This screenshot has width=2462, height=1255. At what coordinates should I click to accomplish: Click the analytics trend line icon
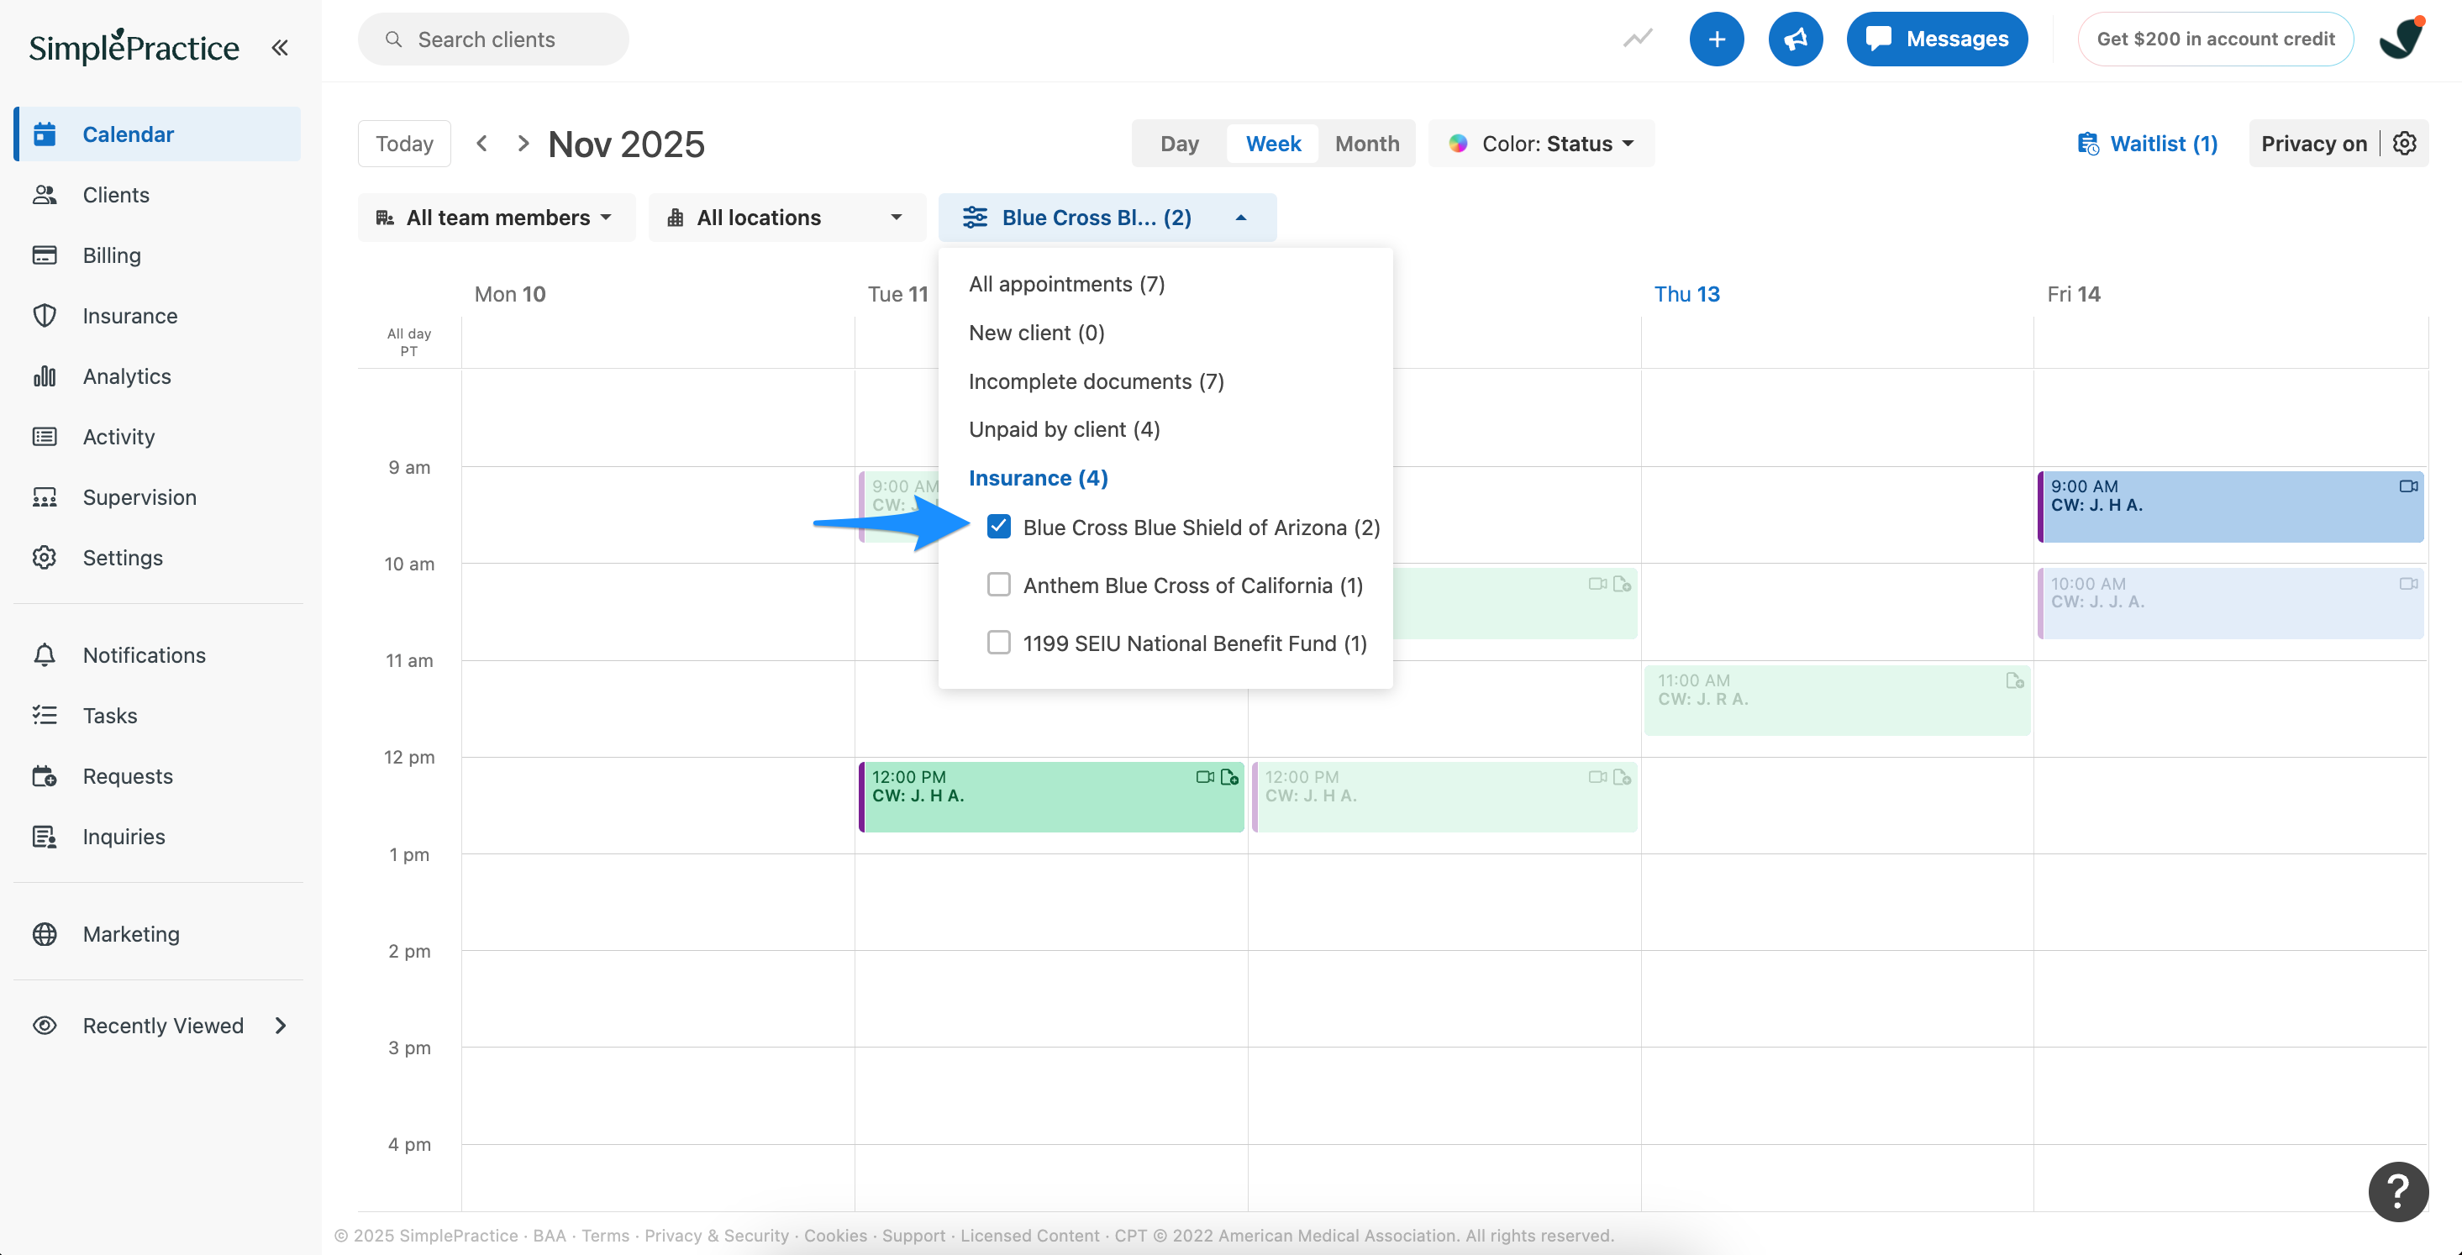tap(1637, 39)
